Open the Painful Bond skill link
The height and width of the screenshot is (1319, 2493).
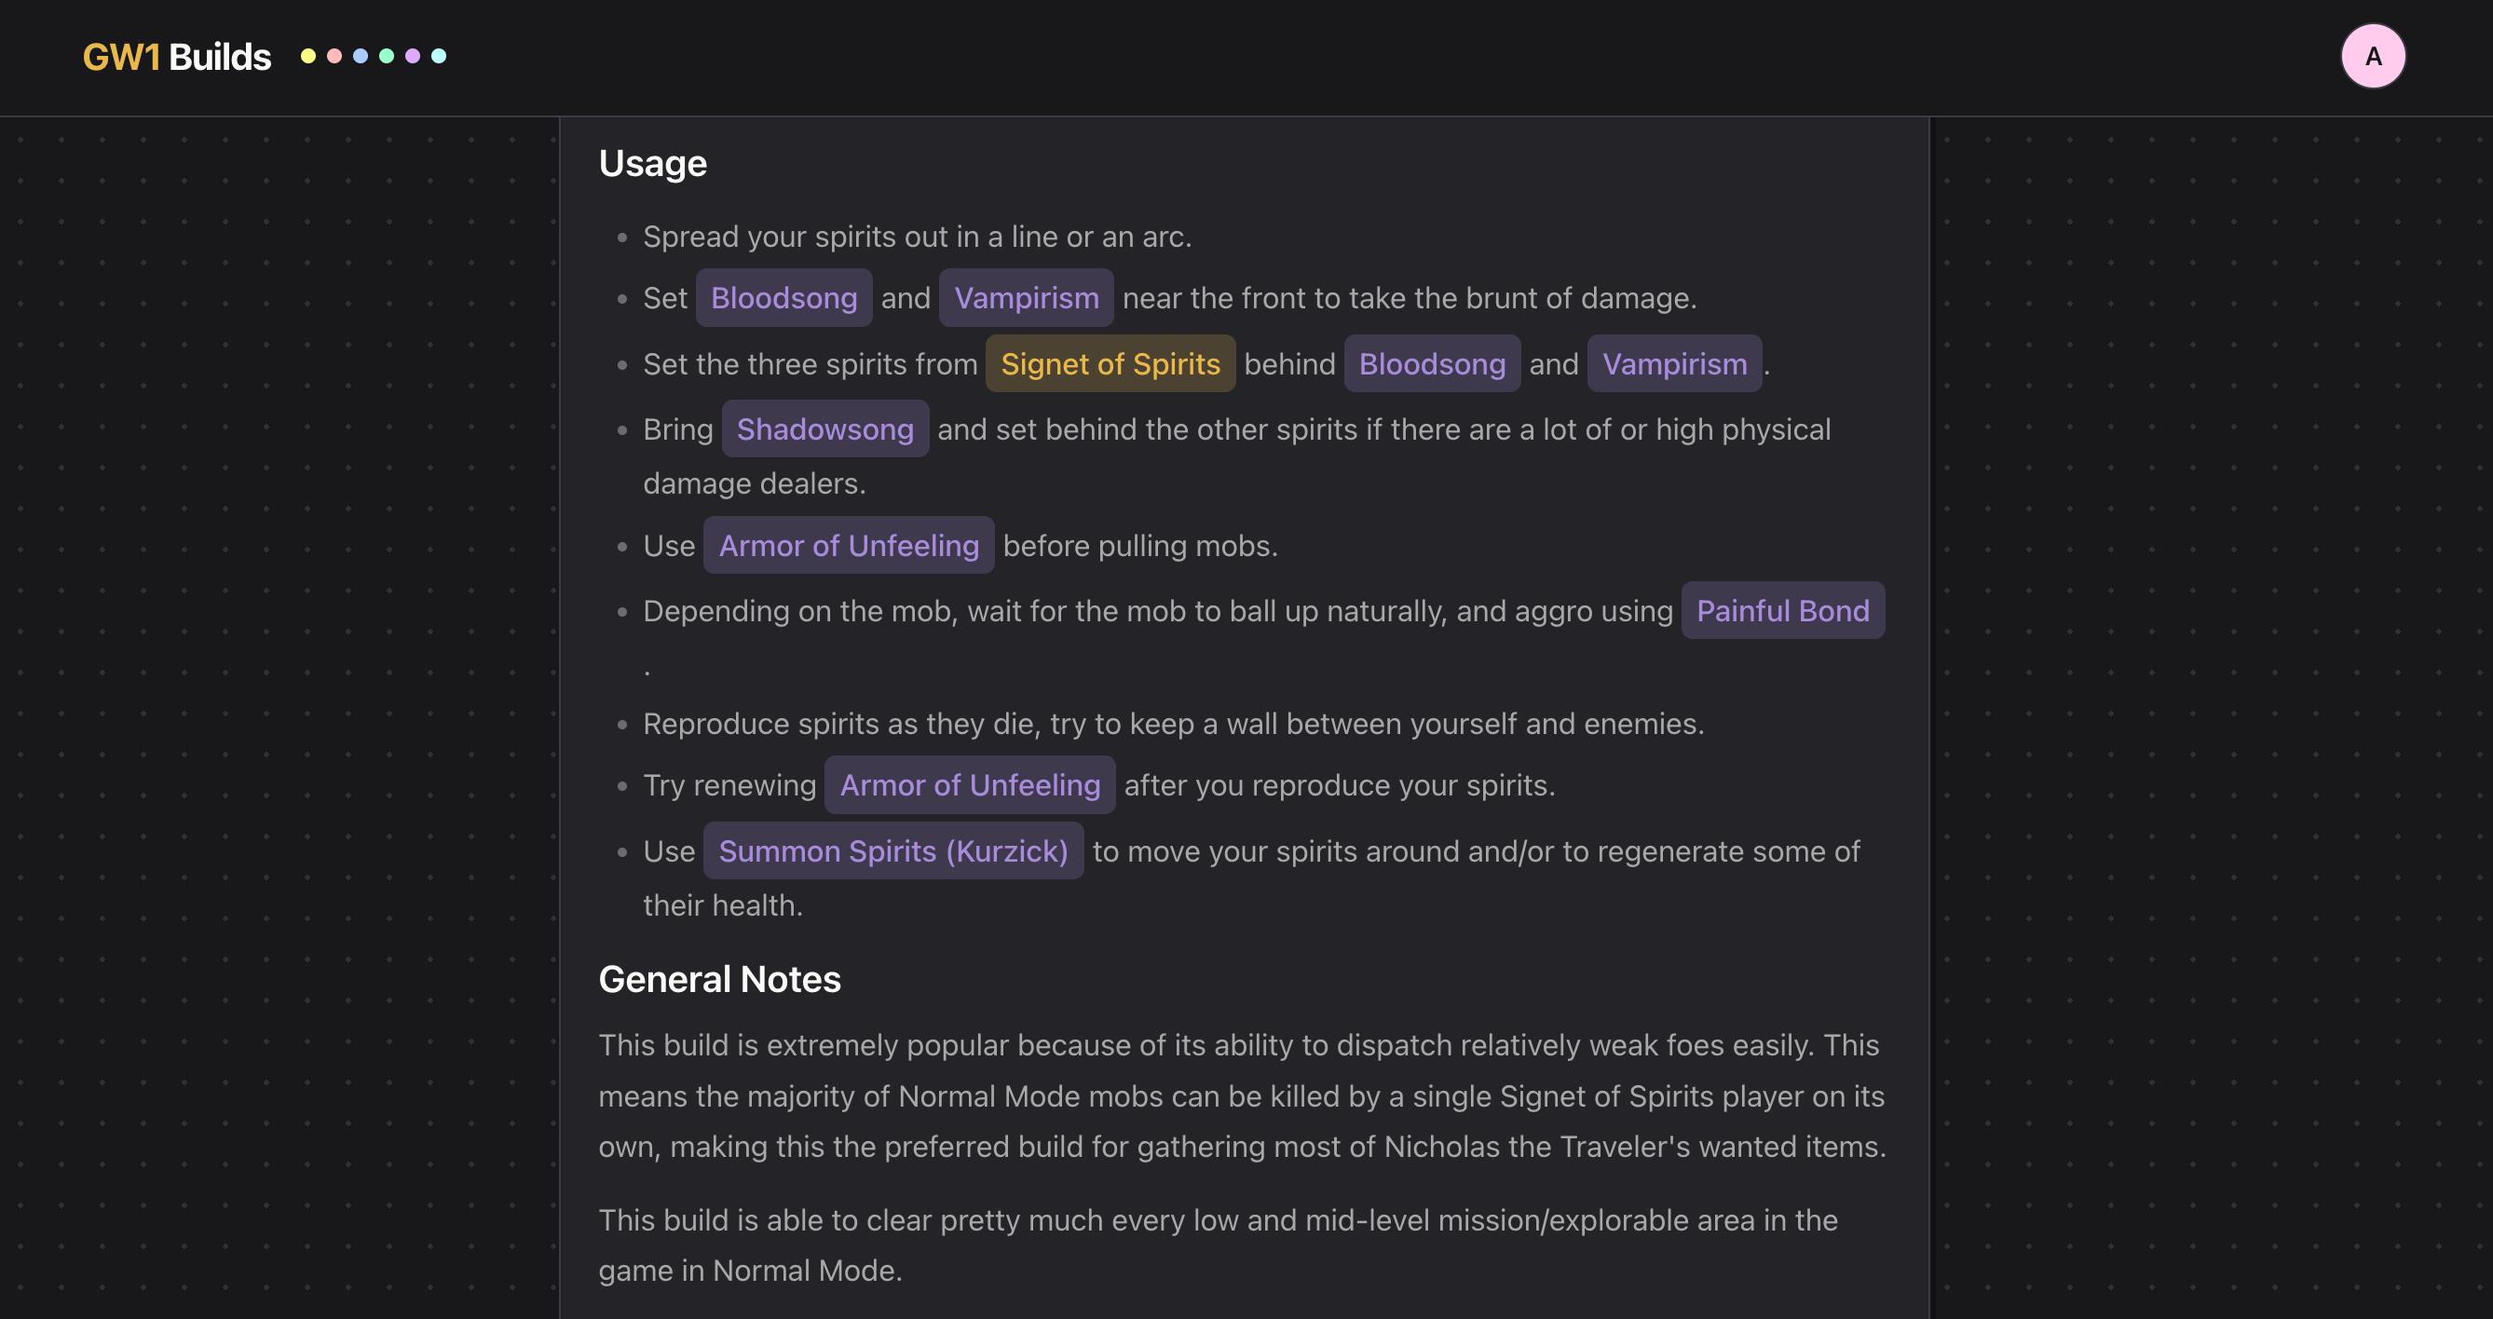(x=1783, y=611)
